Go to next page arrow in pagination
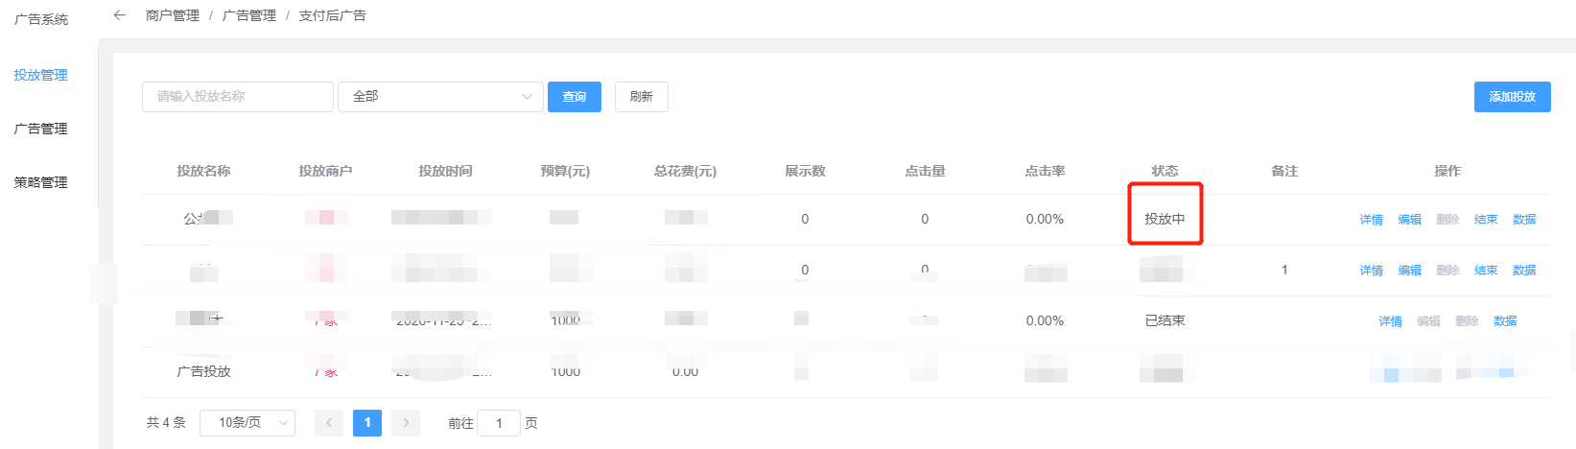 406,423
